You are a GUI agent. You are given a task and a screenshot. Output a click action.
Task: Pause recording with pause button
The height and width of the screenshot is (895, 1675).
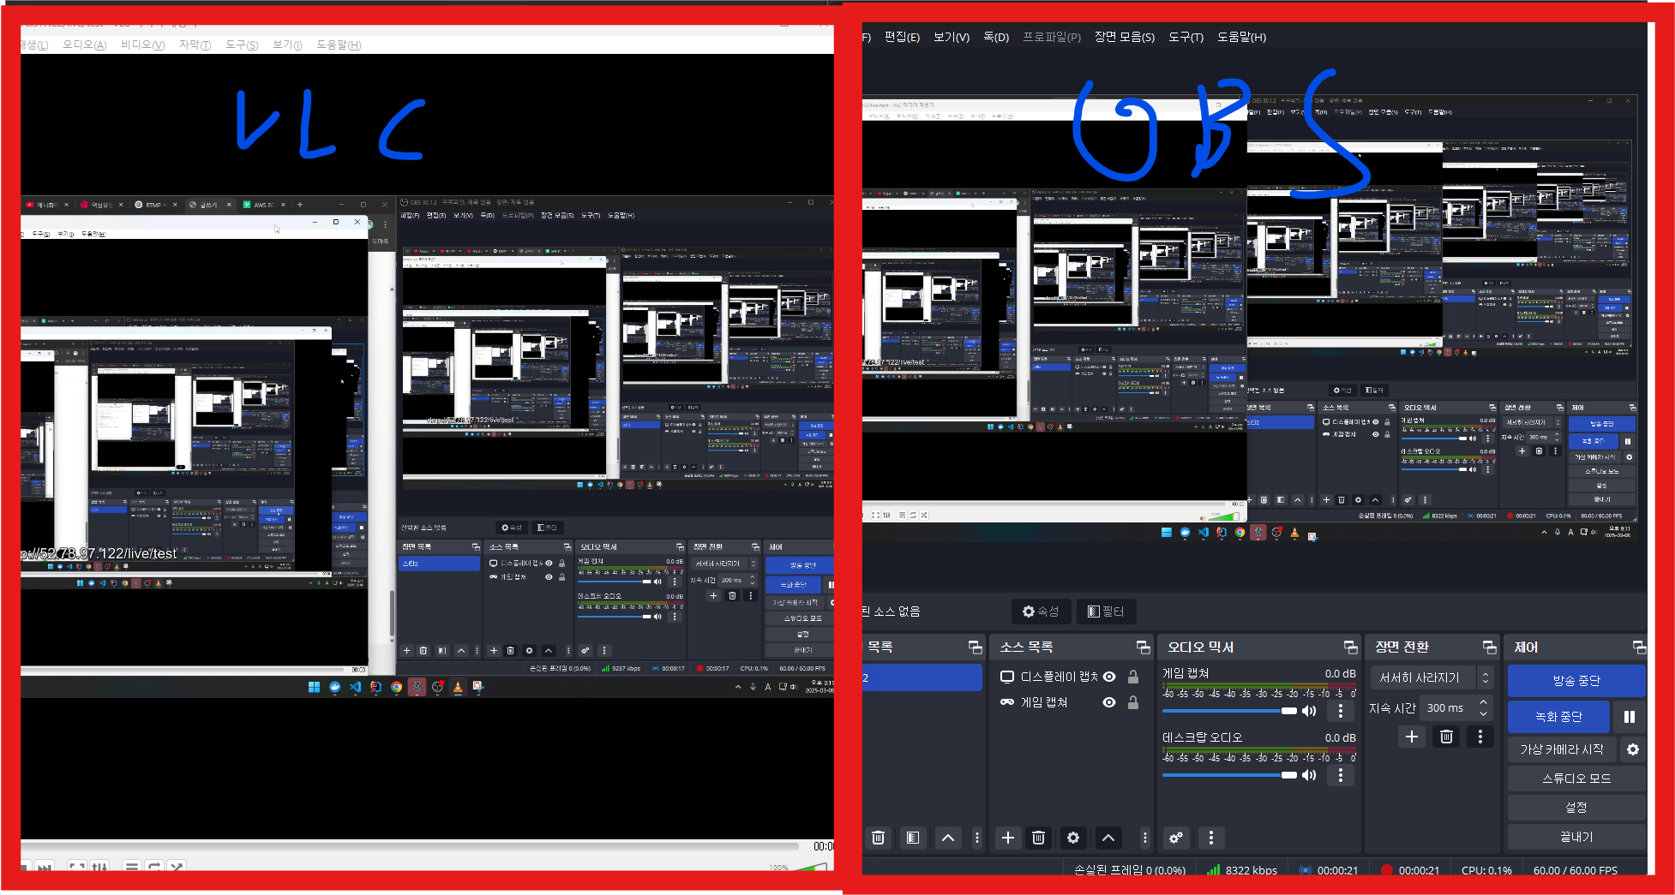pyautogui.click(x=1629, y=717)
